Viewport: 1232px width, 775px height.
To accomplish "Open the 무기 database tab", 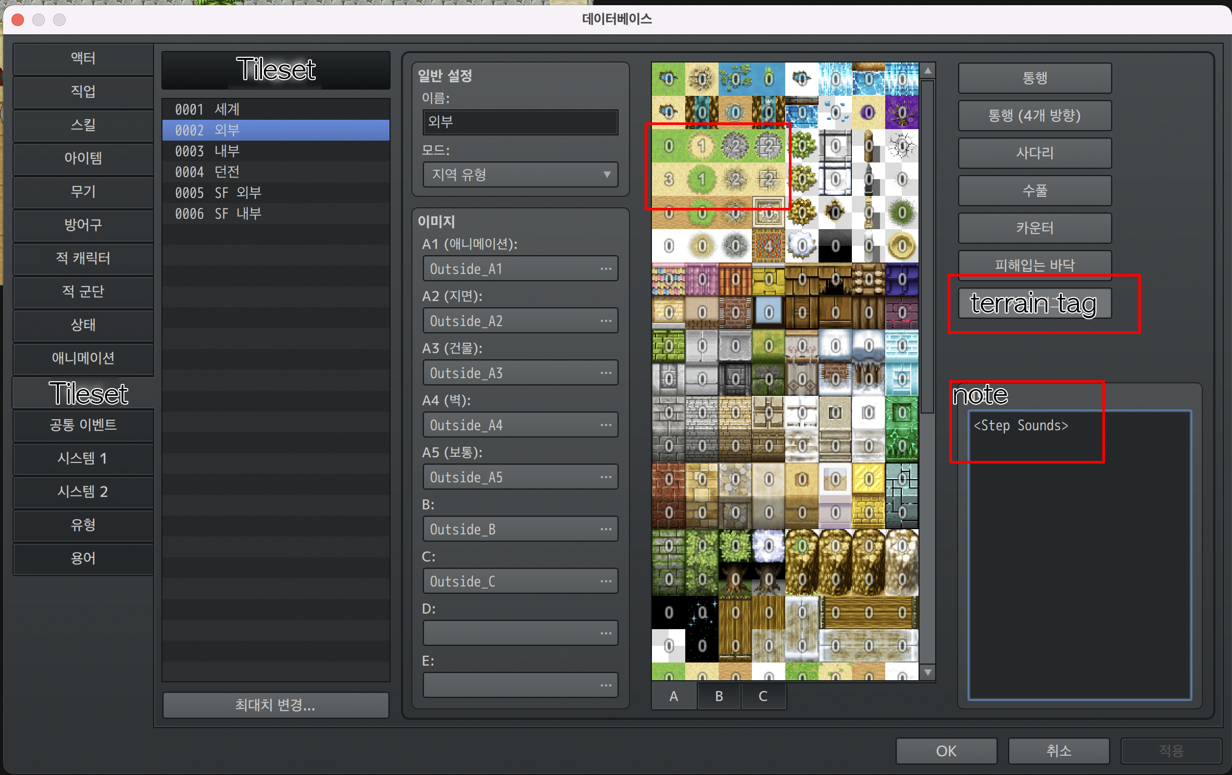I will pos(83,192).
